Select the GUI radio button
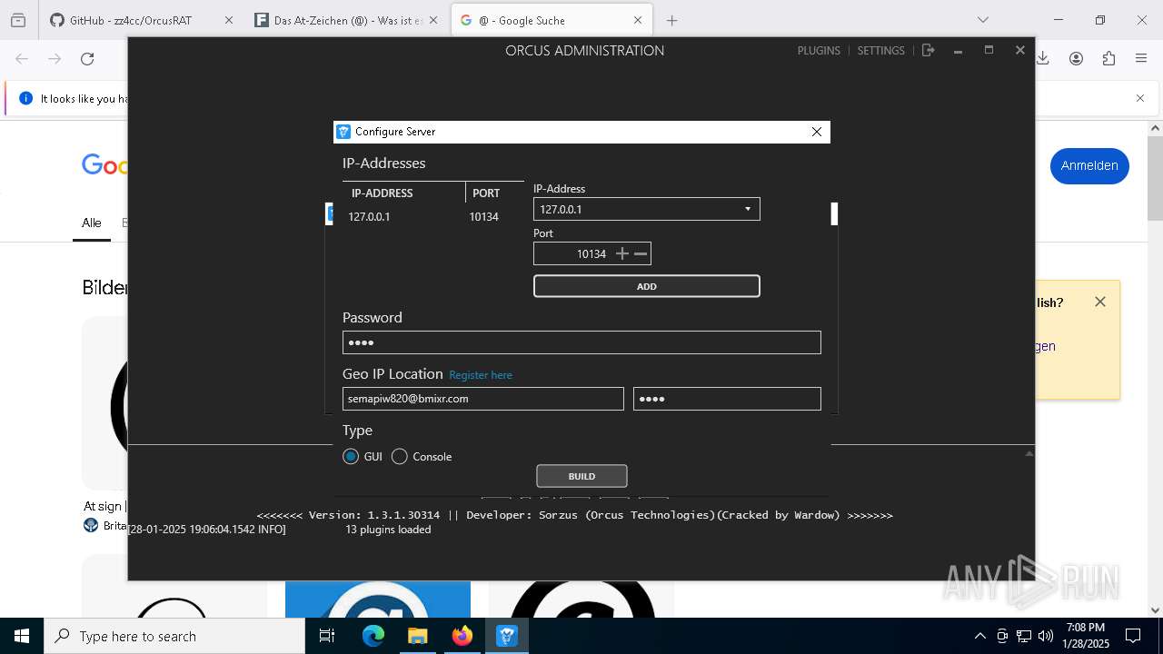The image size is (1163, 654). tap(351, 457)
